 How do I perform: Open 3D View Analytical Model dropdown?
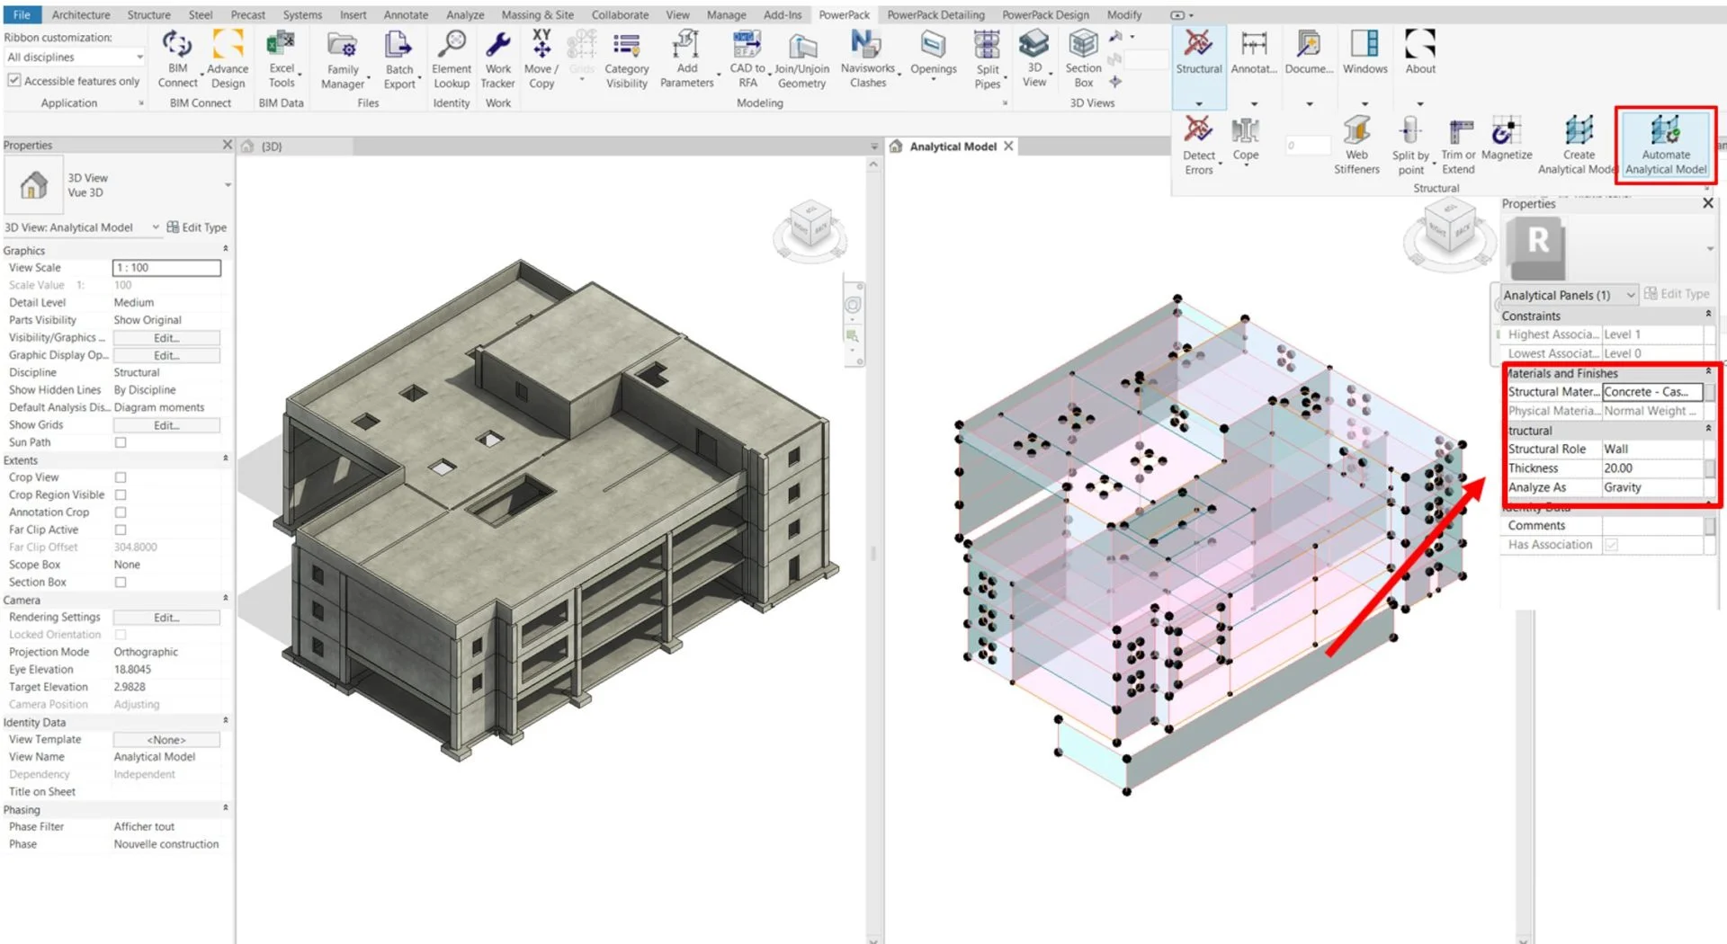81,227
